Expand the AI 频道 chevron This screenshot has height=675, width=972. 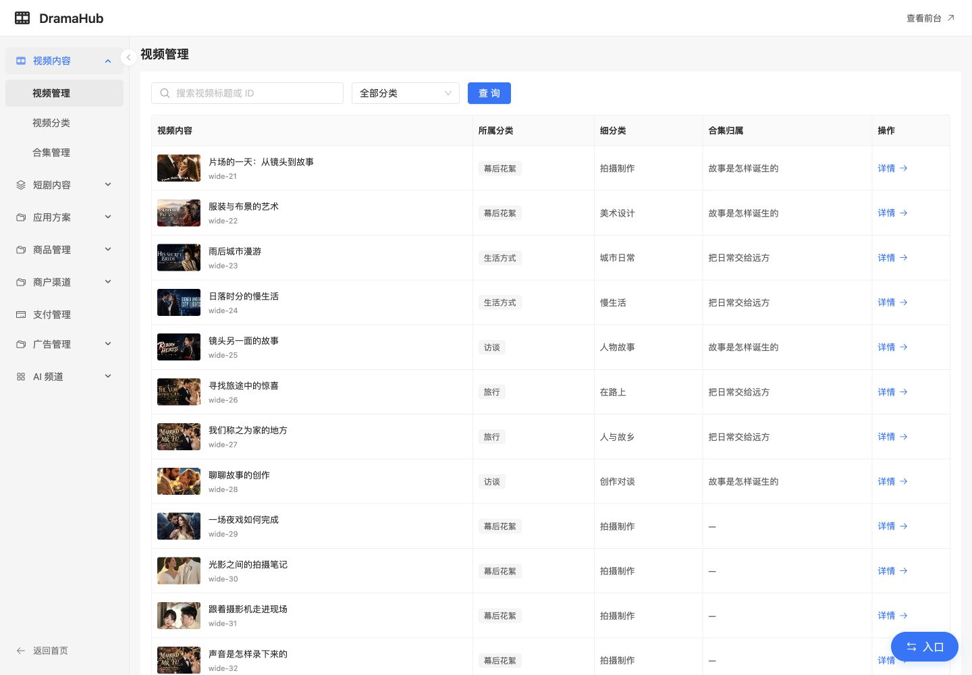(108, 376)
